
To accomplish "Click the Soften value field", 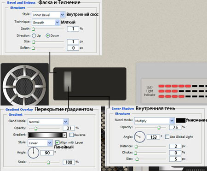I will (x=73, y=48).
